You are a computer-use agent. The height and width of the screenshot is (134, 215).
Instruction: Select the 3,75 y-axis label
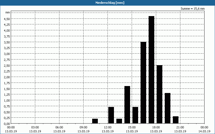pos(7,36)
